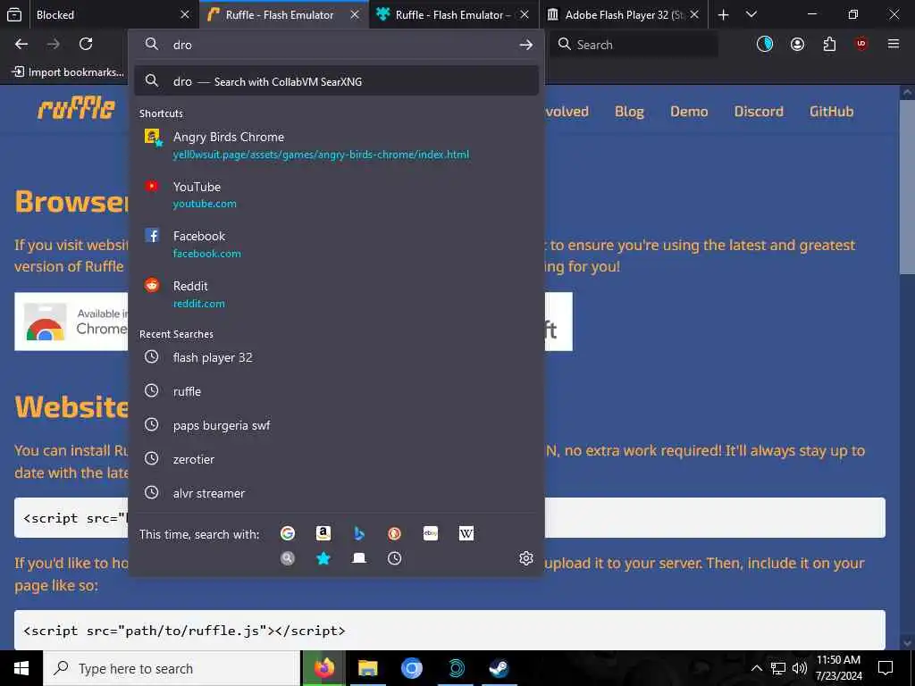Open the Demo link in Ruffle navigation
Screen dimensions: 915x686
tap(689, 112)
